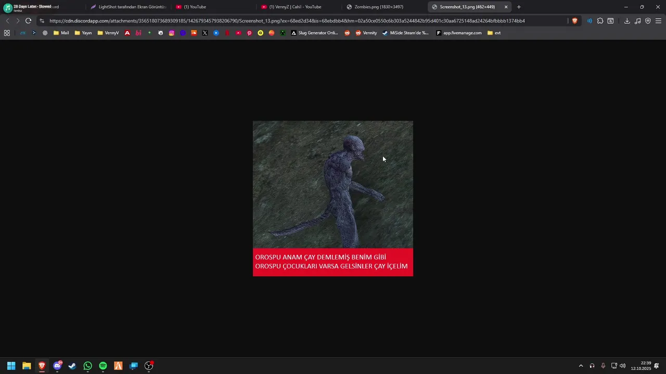Open the Yayın bookmarks folder

coord(83,33)
